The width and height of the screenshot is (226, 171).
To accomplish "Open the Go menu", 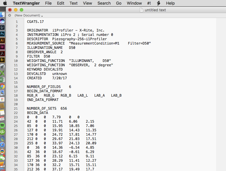I will click(119, 3).
